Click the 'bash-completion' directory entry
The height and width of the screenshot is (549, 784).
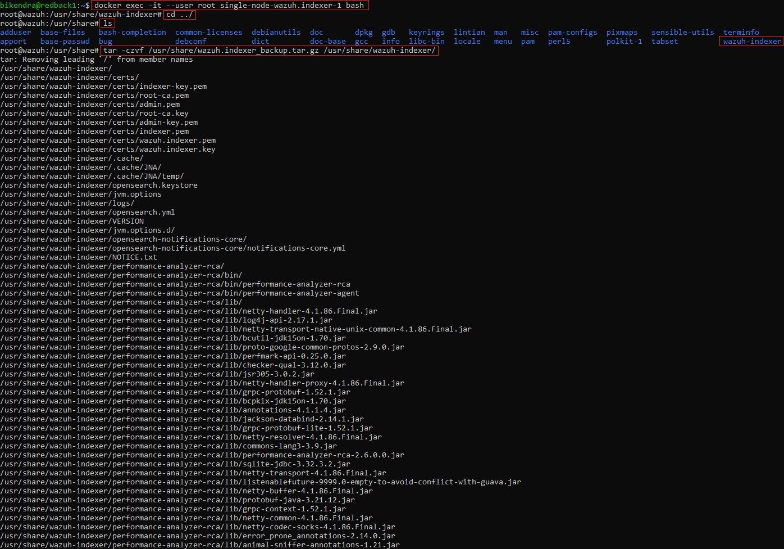coord(133,33)
